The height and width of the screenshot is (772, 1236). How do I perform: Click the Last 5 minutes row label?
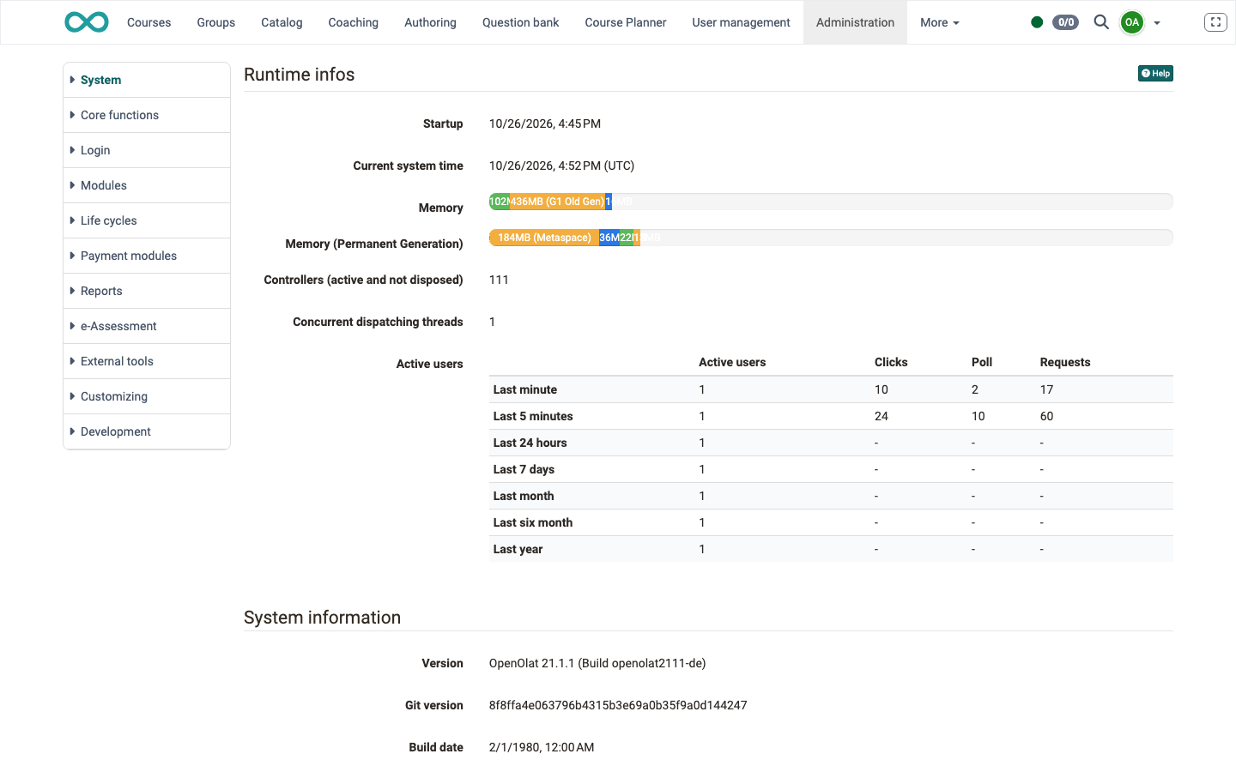point(533,416)
